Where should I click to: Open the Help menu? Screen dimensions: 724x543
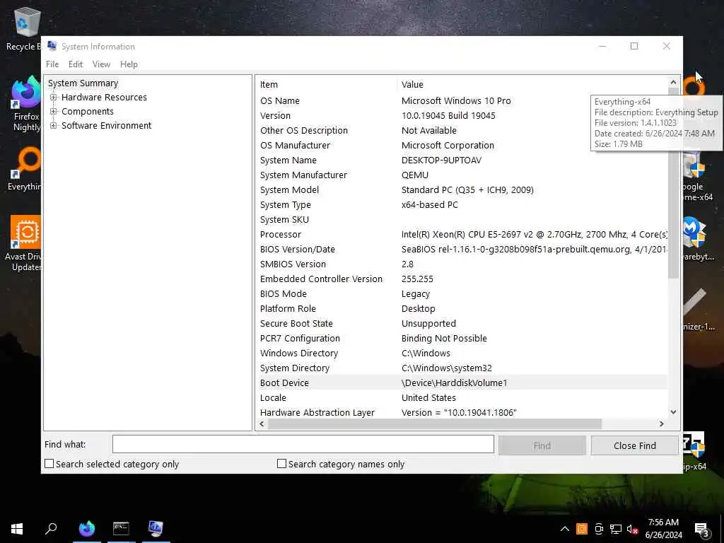129,64
